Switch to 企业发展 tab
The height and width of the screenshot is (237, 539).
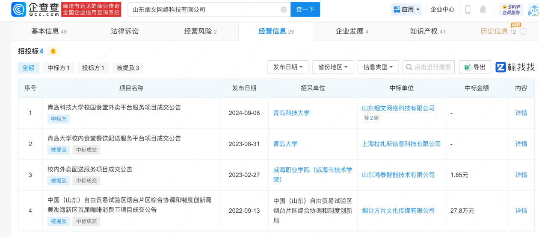352,32
